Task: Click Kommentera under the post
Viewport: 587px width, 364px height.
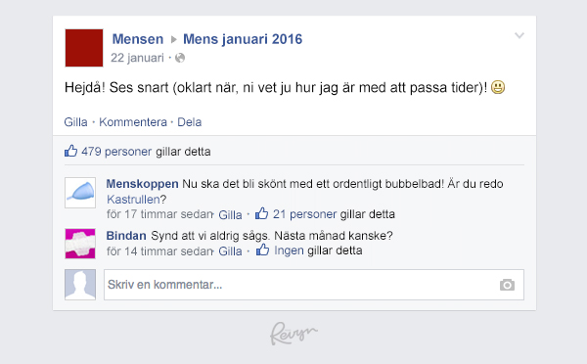Action: point(133,122)
